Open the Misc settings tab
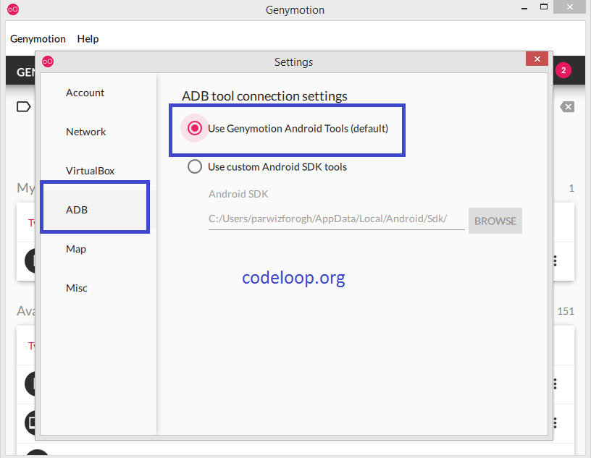Screen dimensions: 591x458 tap(77, 288)
